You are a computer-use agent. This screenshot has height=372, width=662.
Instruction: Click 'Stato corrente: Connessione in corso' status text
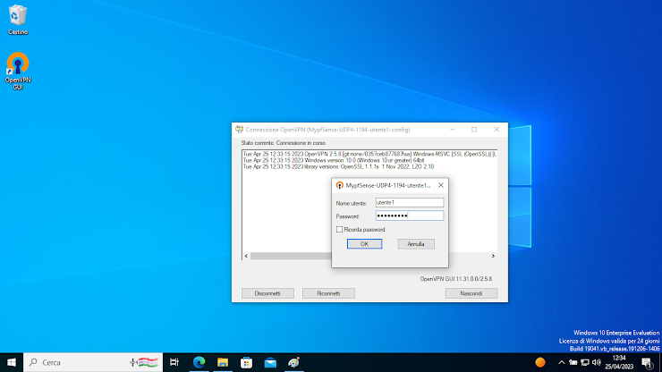coord(284,143)
